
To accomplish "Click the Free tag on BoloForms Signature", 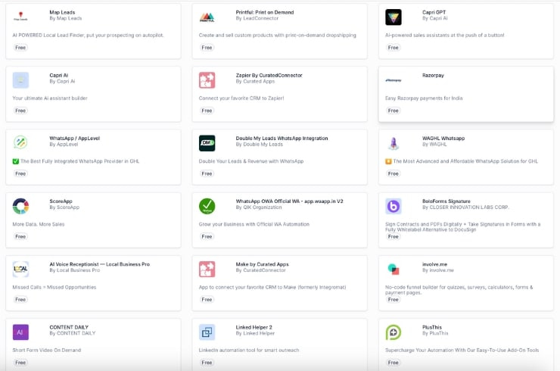I will 394,236.
